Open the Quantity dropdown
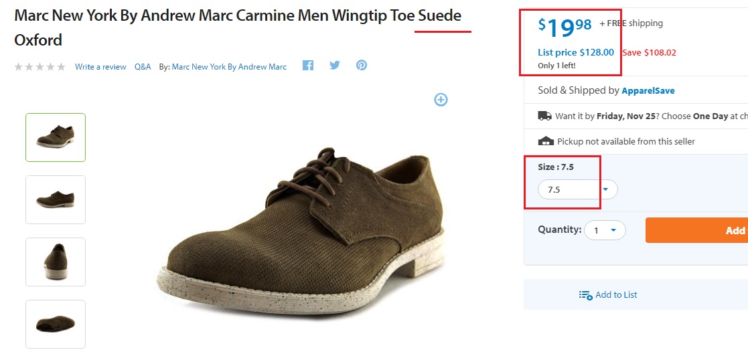The image size is (748, 356). tap(605, 231)
